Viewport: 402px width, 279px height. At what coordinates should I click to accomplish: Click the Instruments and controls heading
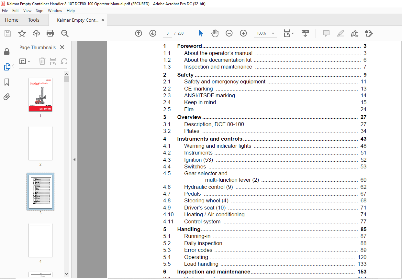[x=210, y=139]
